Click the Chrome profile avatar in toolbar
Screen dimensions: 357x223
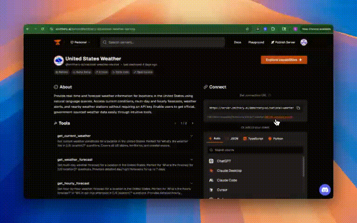(x=295, y=29)
